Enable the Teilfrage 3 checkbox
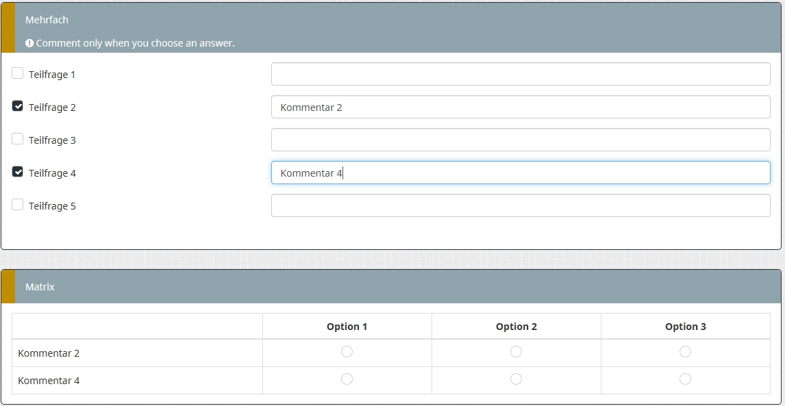This screenshot has height=406, width=785. pyautogui.click(x=18, y=139)
